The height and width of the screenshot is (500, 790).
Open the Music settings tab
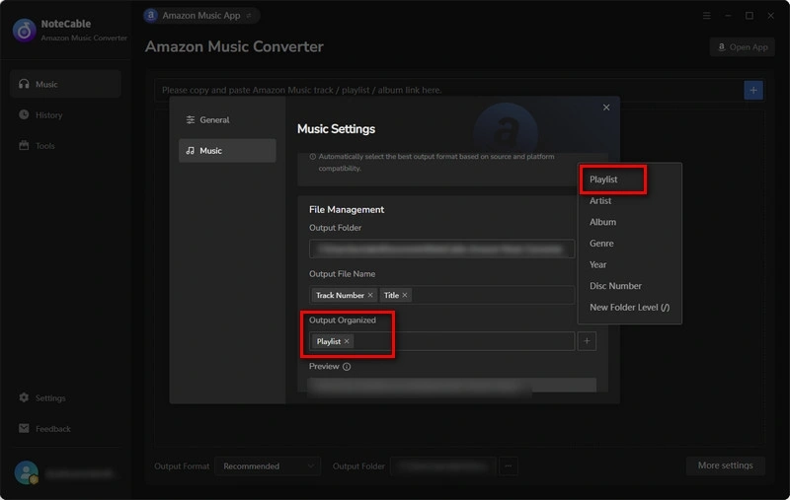point(227,151)
